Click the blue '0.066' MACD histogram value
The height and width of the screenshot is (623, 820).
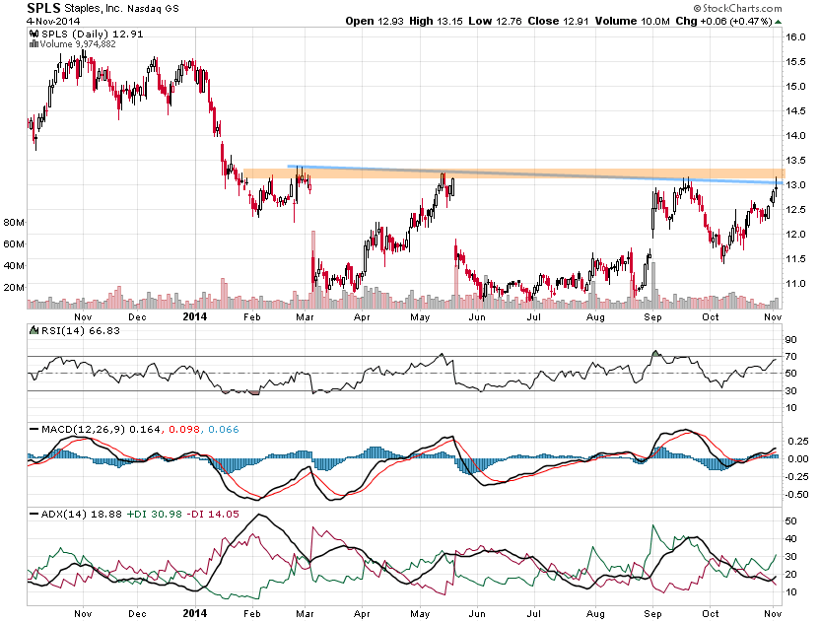(x=224, y=430)
